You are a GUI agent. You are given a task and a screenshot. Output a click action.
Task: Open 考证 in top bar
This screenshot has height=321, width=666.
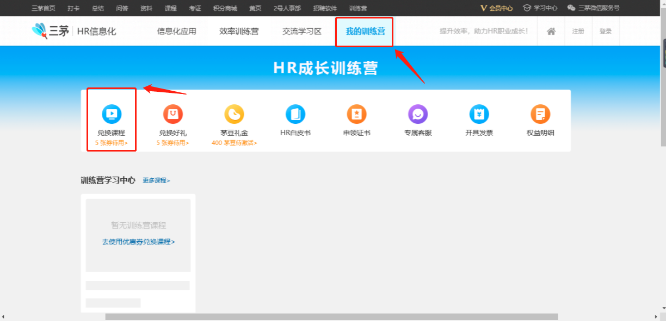coord(195,8)
